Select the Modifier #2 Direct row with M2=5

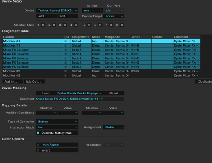(101, 71)
